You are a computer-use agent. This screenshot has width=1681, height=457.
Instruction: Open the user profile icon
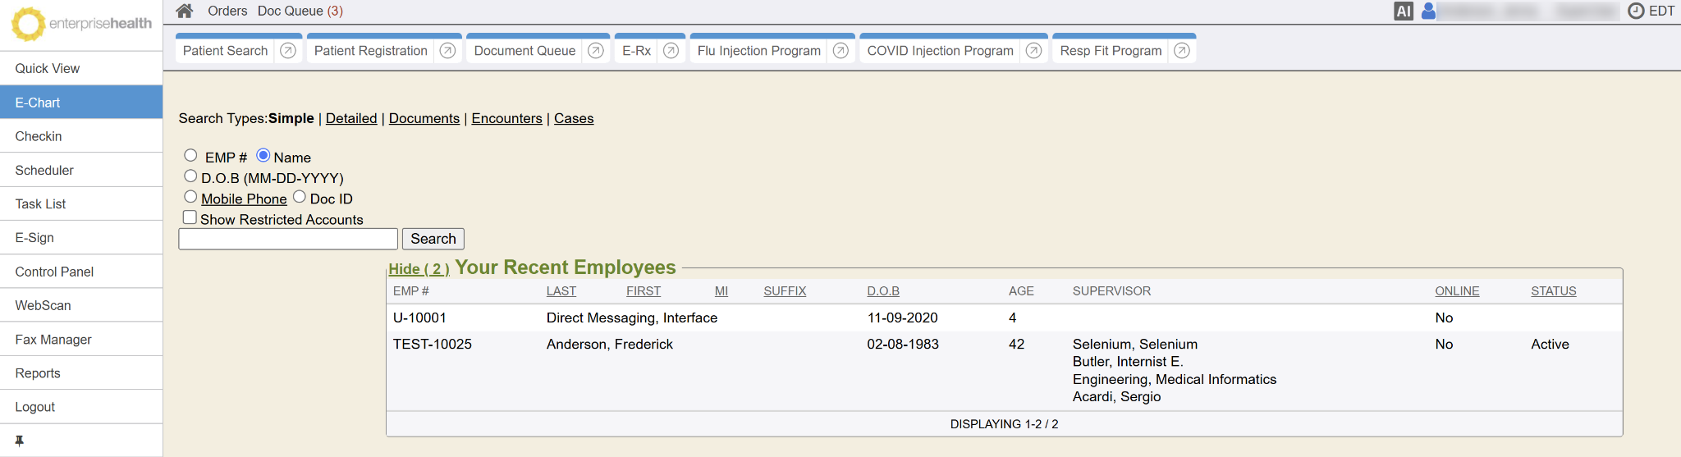click(1428, 11)
